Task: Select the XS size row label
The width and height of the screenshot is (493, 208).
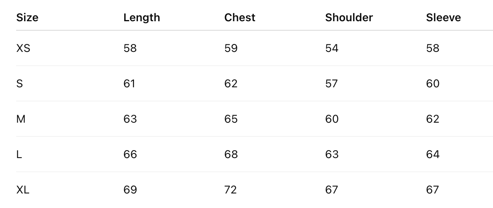Action: pos(23,48)
